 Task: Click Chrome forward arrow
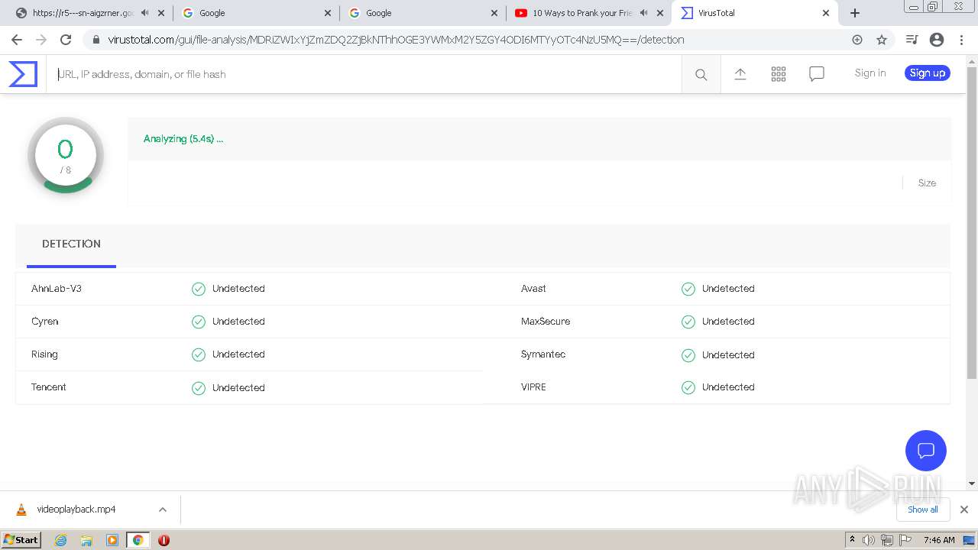[x=41, y=40]
